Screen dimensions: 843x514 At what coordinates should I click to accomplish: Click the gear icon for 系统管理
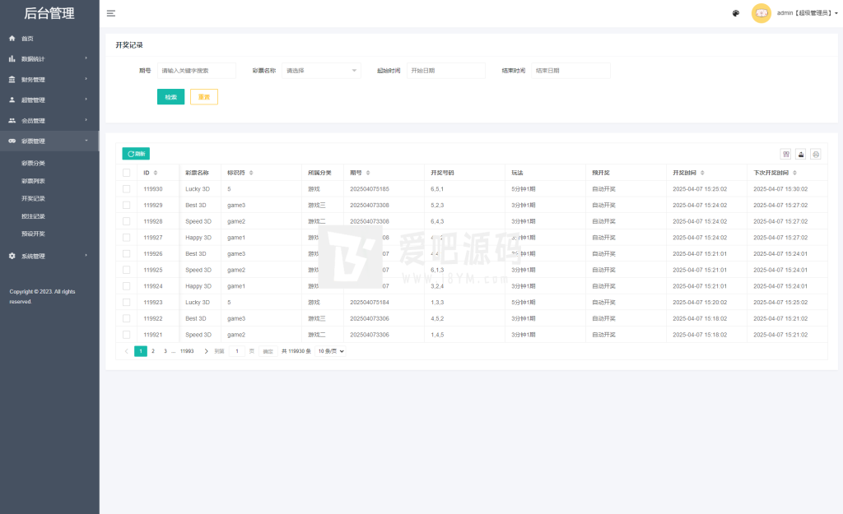[x=12, y=257]
